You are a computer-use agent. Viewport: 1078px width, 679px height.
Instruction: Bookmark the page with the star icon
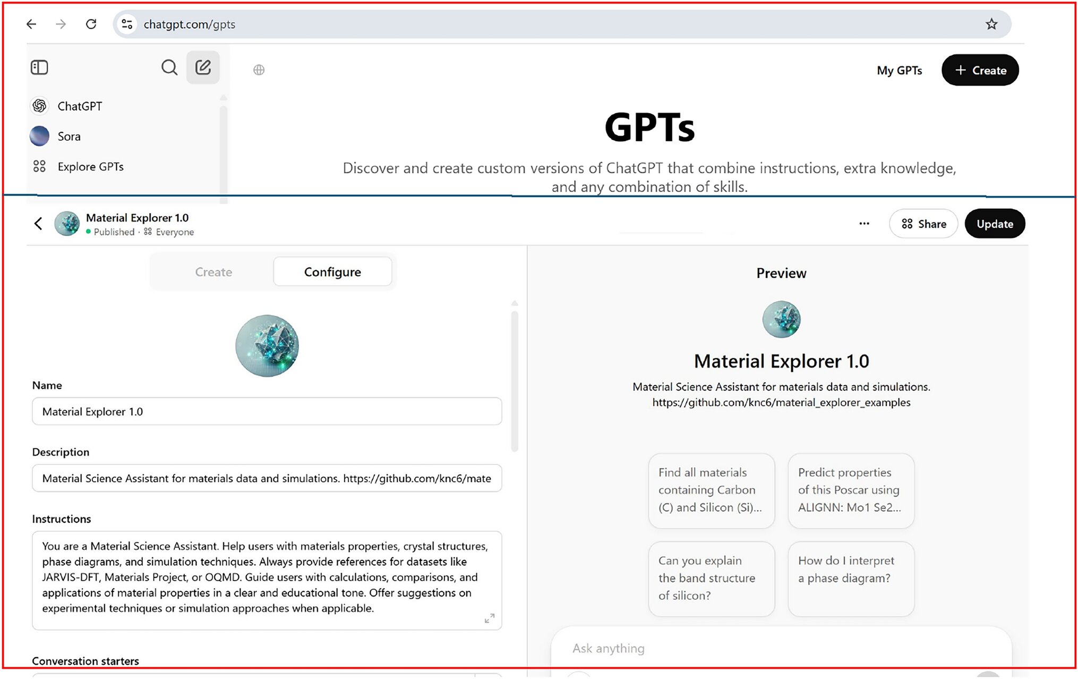click(991, 24)
